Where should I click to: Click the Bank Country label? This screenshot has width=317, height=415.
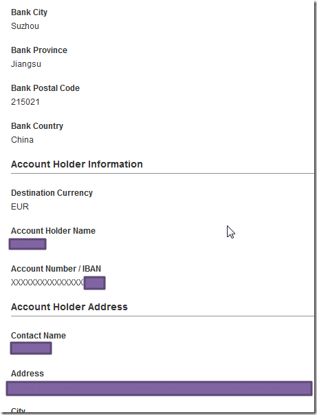click(x=37, y=126)
